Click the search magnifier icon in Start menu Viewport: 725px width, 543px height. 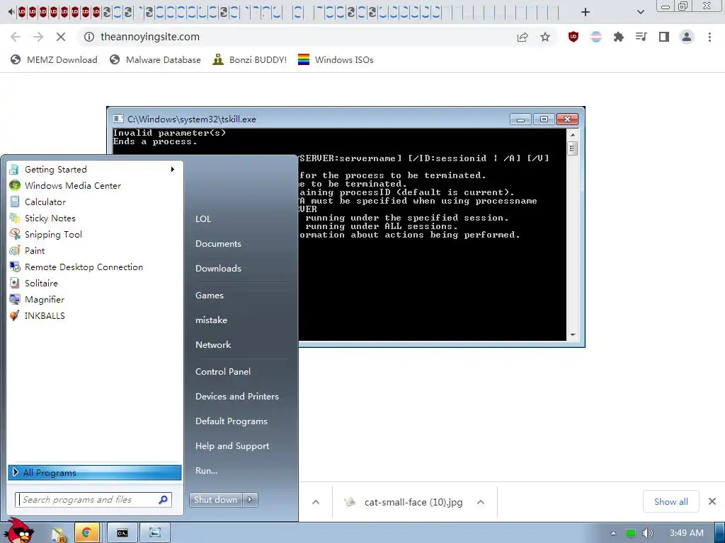pyautogui.click(x=164, y=500)
